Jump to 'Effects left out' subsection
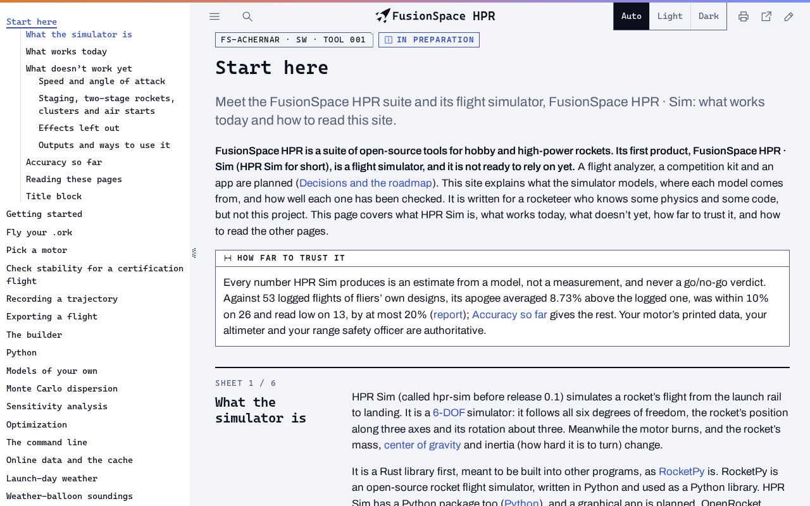This screenshot has width=810, height=506. pyautogui.click(x=79, y=128)
